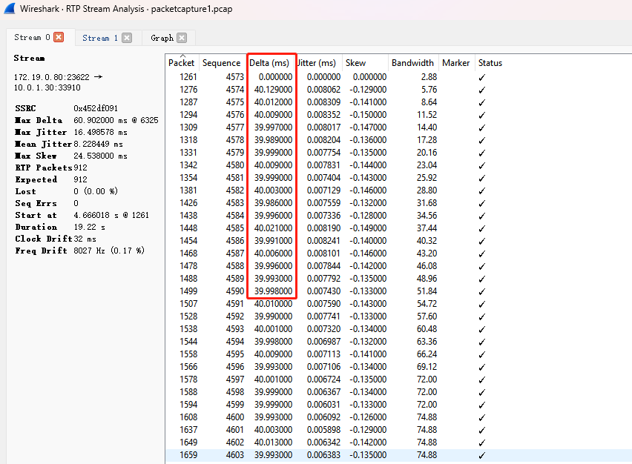Image resolution: width=632 pixels, height=464 pixels.
Task: Click skew value -0.135000 in packet 1331 row
Action: click(368, 153)
